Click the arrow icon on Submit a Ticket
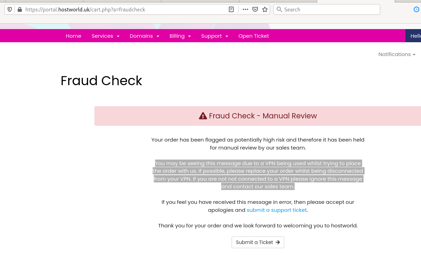421x280 pixels. click(x=278, y=242)
